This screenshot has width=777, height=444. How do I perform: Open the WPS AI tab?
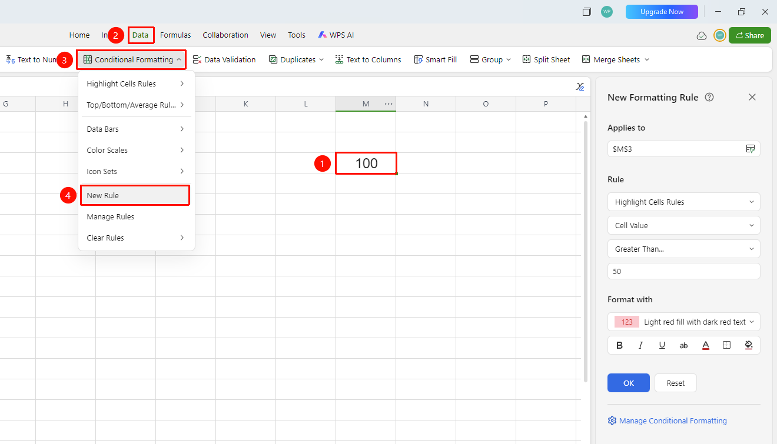click(x=336, y=35)
